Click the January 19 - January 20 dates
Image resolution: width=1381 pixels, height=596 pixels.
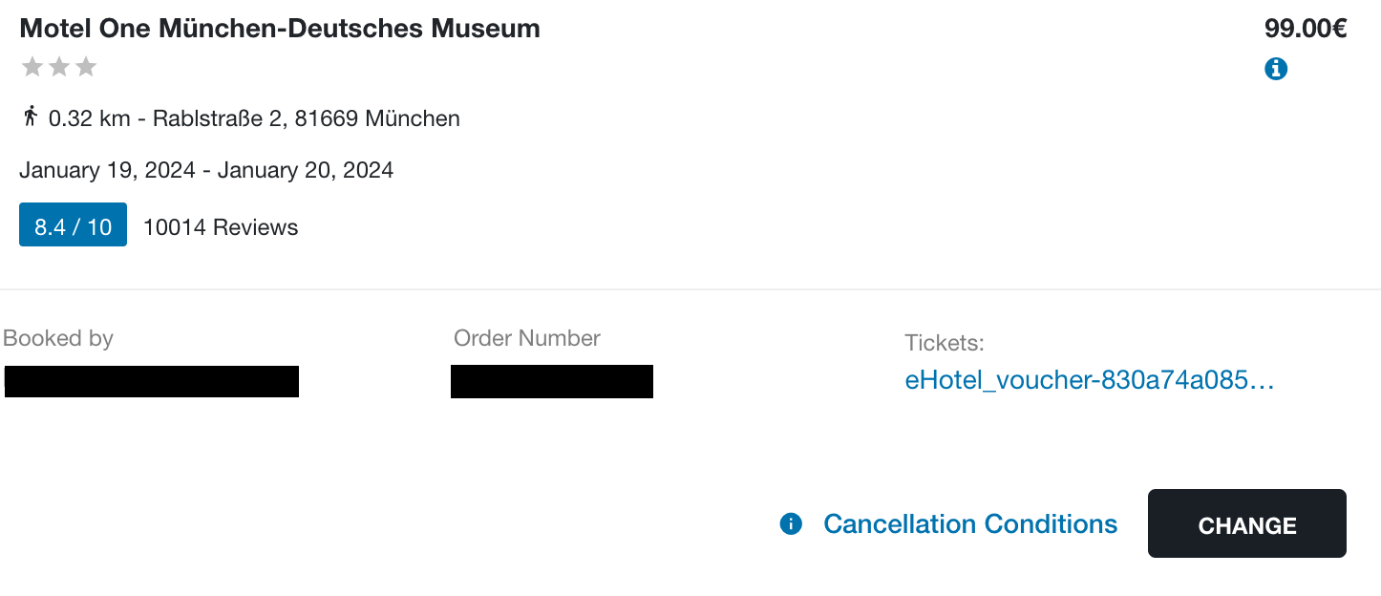pyautogui.click(x=206, y=171)
